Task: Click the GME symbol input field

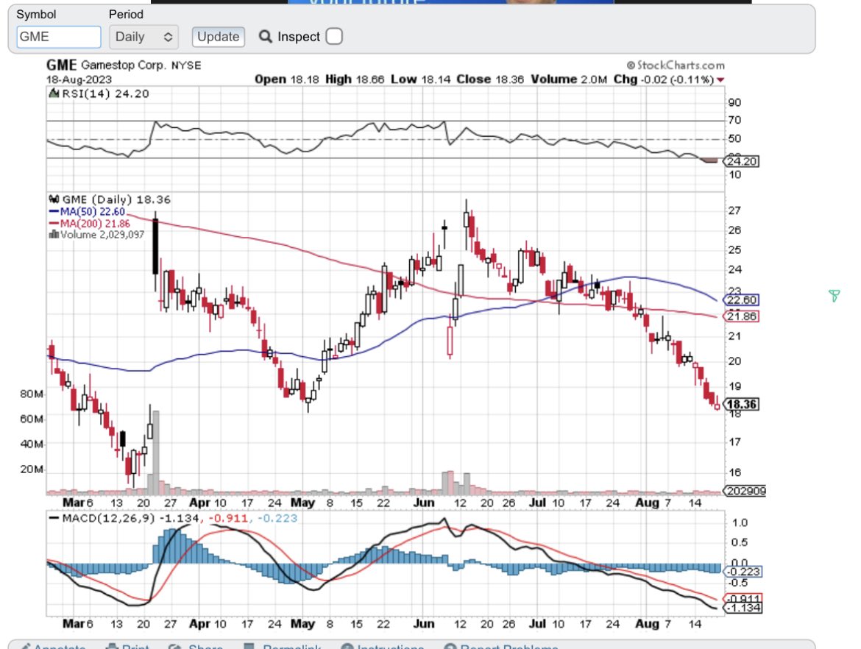Action: [59, 37]
